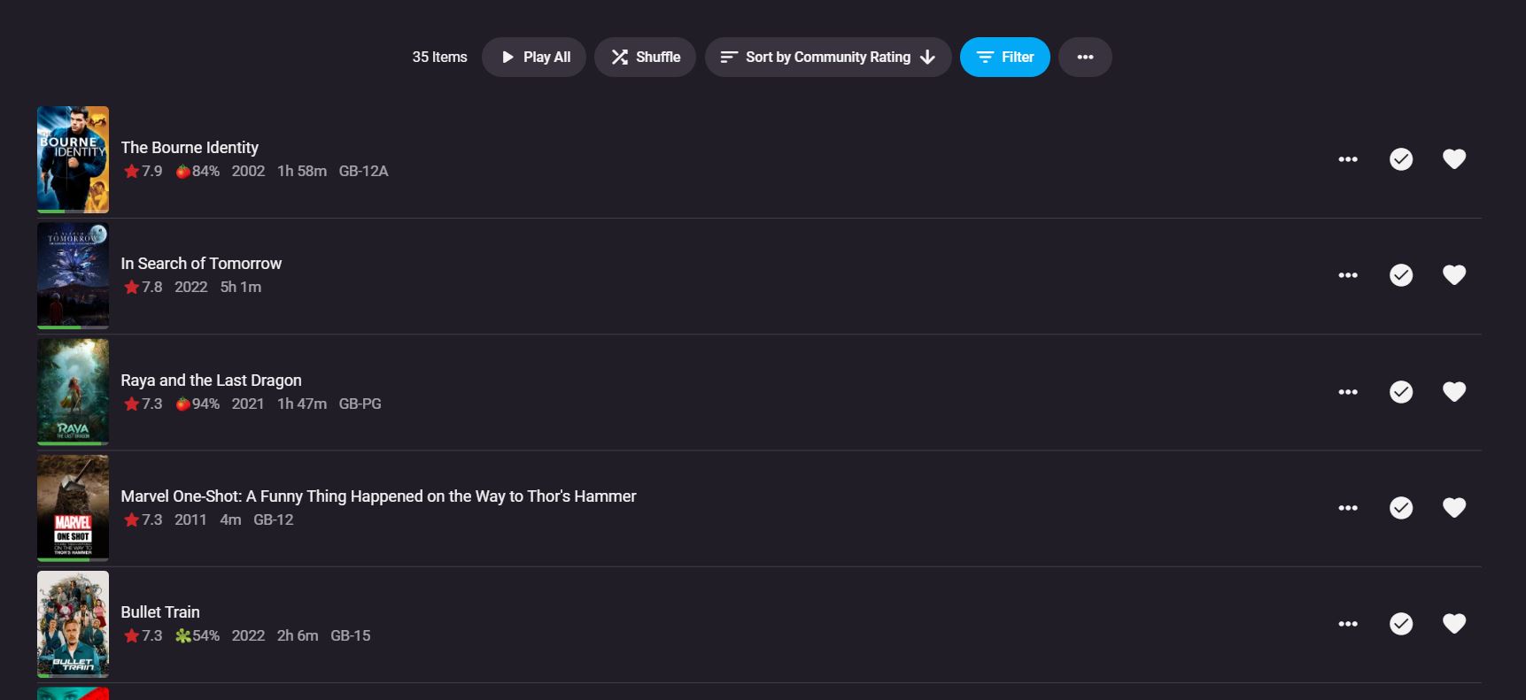
Task: Open the Bullet Train title
Action: tap(160, 612)
